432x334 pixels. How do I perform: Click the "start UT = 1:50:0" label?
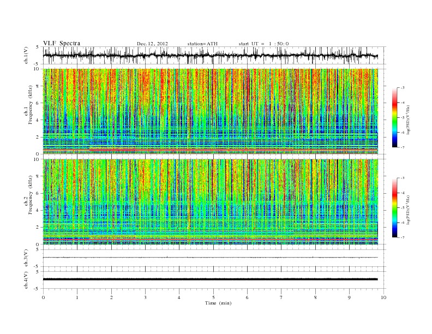coord(263,44)
